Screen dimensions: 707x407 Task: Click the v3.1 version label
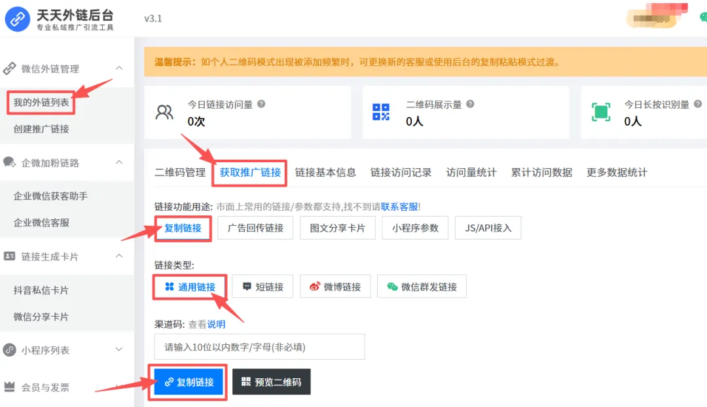tap(153, 18)
